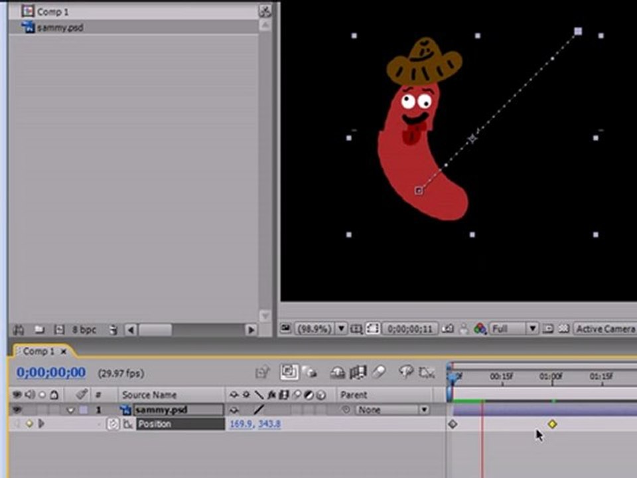
Task: Open the Active Camera 3D view dropdown
Action: pyautogui.click(x=605, y=329)
